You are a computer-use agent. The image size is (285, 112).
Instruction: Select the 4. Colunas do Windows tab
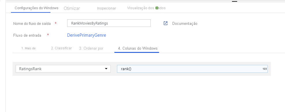(138, 48)
